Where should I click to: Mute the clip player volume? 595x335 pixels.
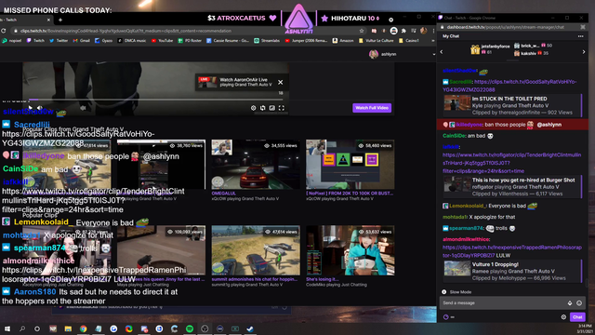(39, 108)
